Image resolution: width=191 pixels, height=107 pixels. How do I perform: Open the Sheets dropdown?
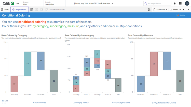[175, 9]
